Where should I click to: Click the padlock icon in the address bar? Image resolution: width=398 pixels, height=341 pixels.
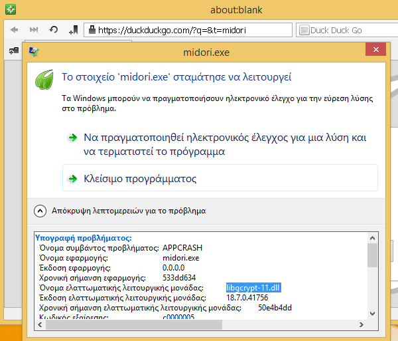tap(92, 30)
